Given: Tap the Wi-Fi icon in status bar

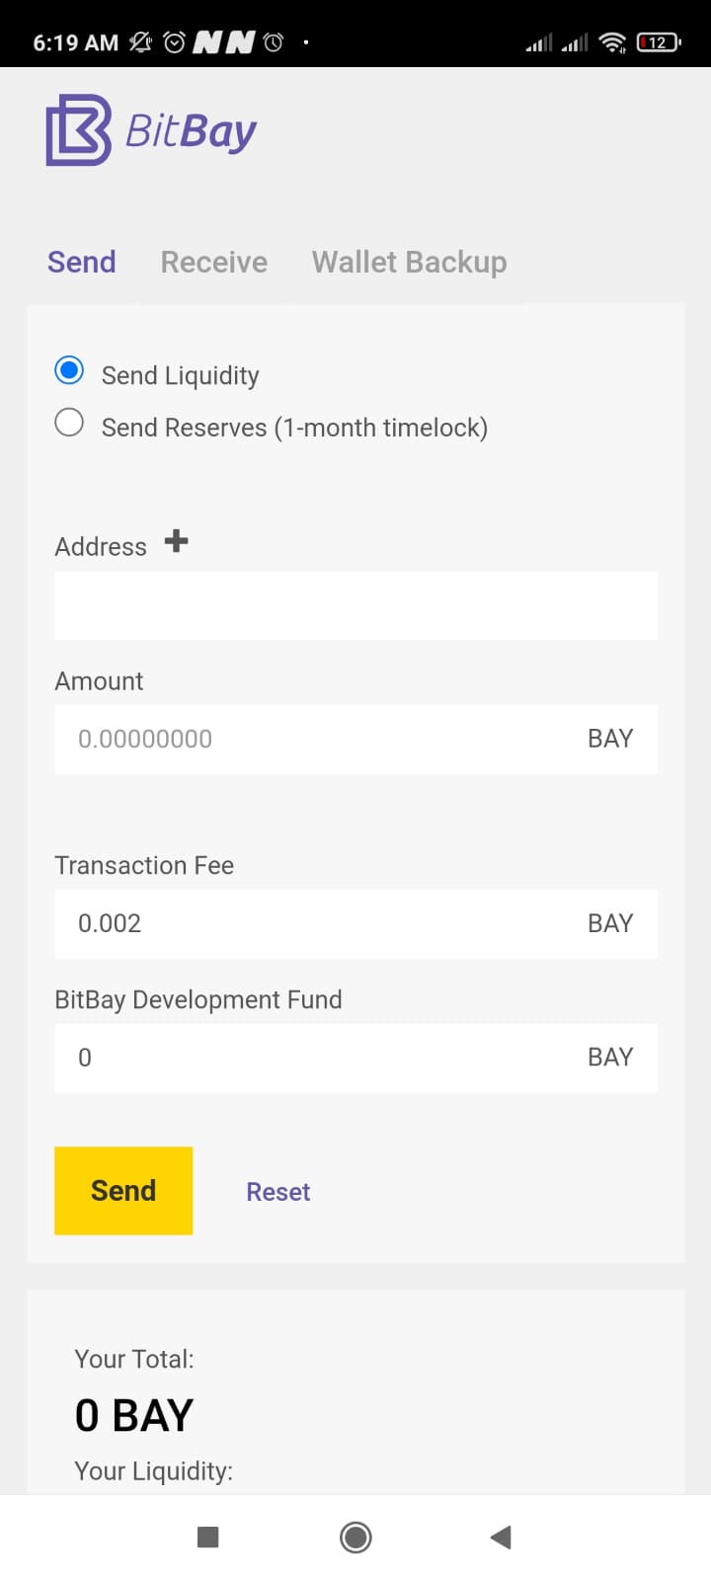Looking at the screenshot, I should pyautogui.click(x=612, y=42).
